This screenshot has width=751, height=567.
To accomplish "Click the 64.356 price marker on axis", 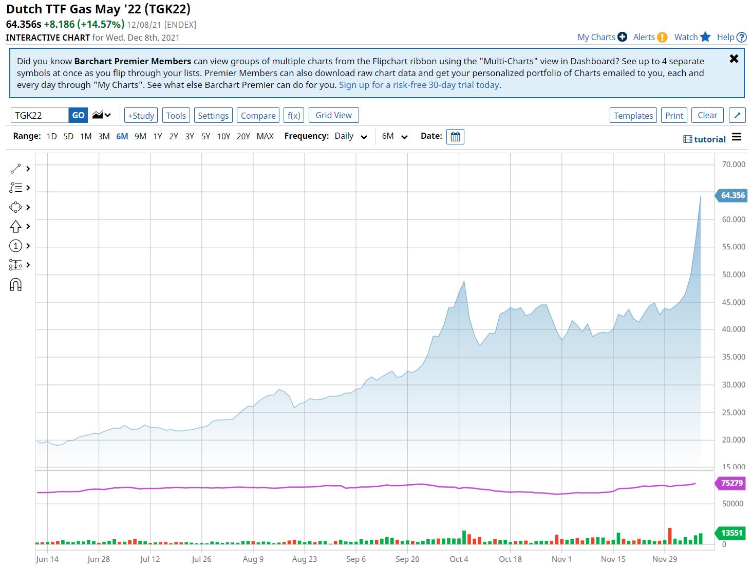I will pyautogui.click(x=732, y=195).
